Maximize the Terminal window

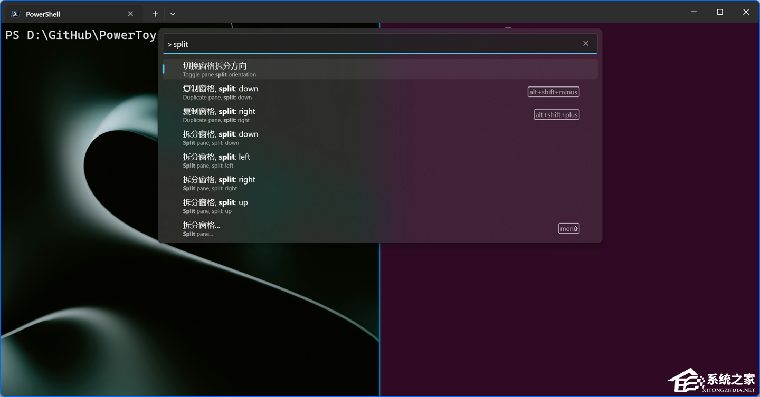coord(720,12)
